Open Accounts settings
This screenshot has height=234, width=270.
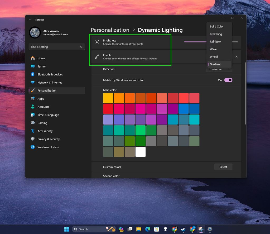click(44, 107)
